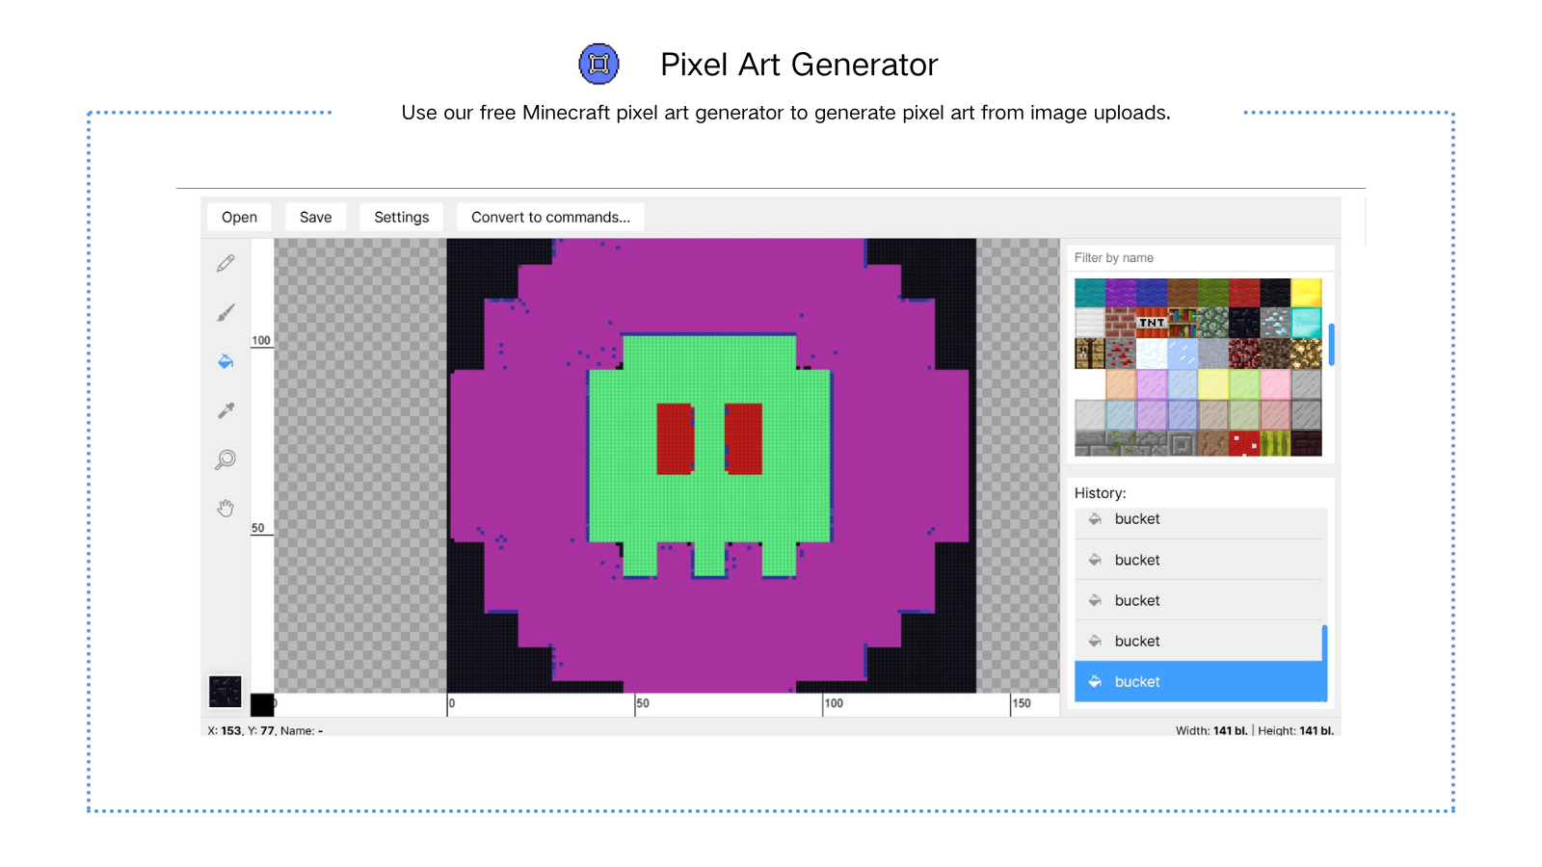Activate the paint bucket fill tool
Image resolution: width=1542 pixels, height=867 pixels.
(226, 361)
